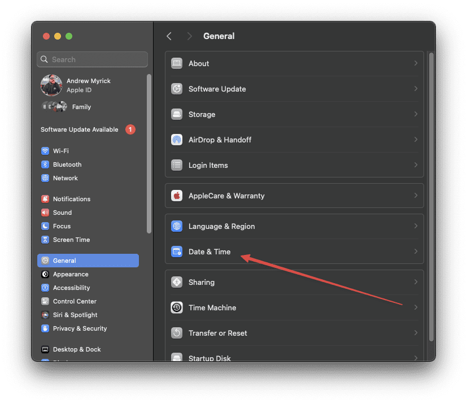
Task: Expand the AppleCare & Warranty row chevron
Action: 416,196
